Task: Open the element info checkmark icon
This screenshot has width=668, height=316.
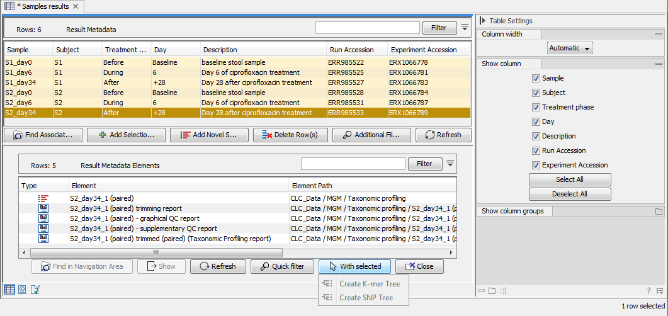Action: [35, 290]
